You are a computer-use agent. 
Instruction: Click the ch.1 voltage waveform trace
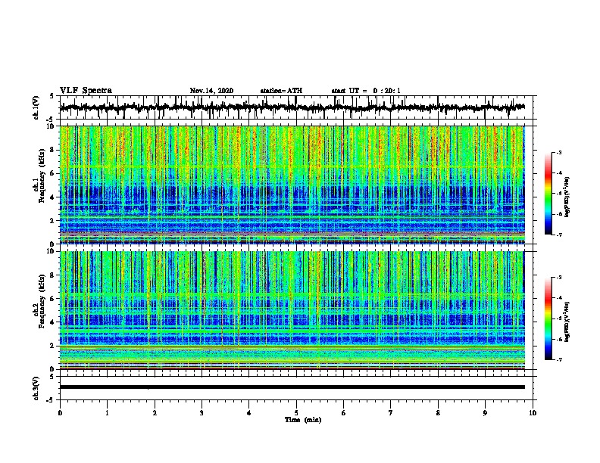tap(292, 107)
